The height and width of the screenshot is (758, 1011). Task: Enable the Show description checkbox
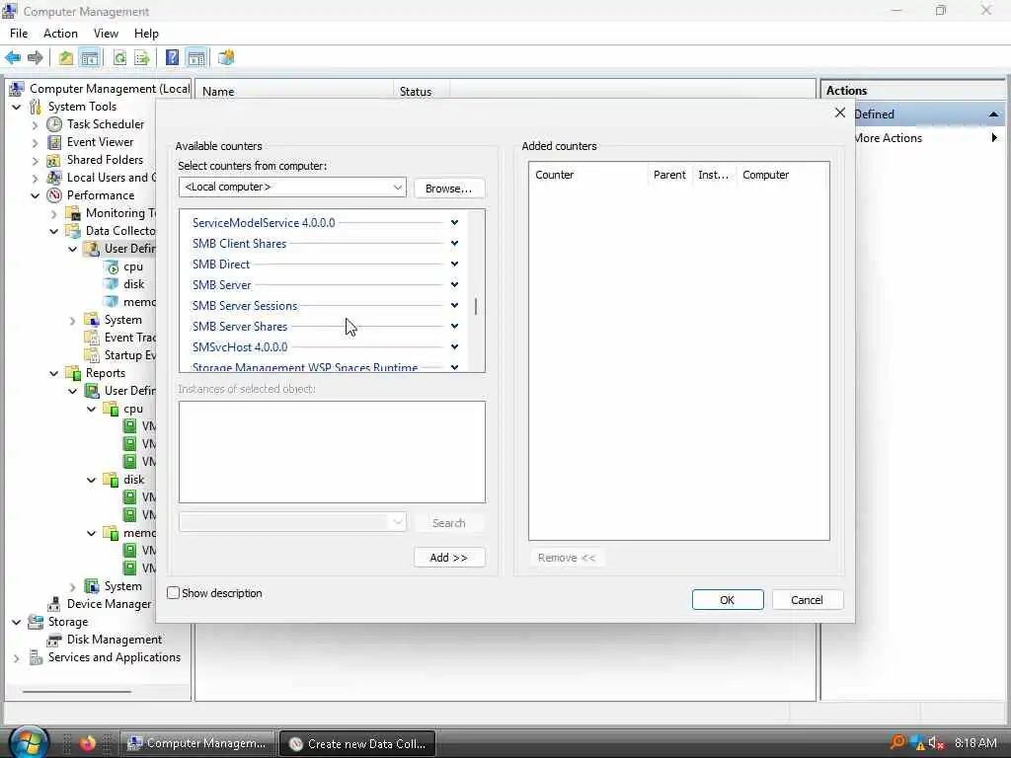[174, 593]
